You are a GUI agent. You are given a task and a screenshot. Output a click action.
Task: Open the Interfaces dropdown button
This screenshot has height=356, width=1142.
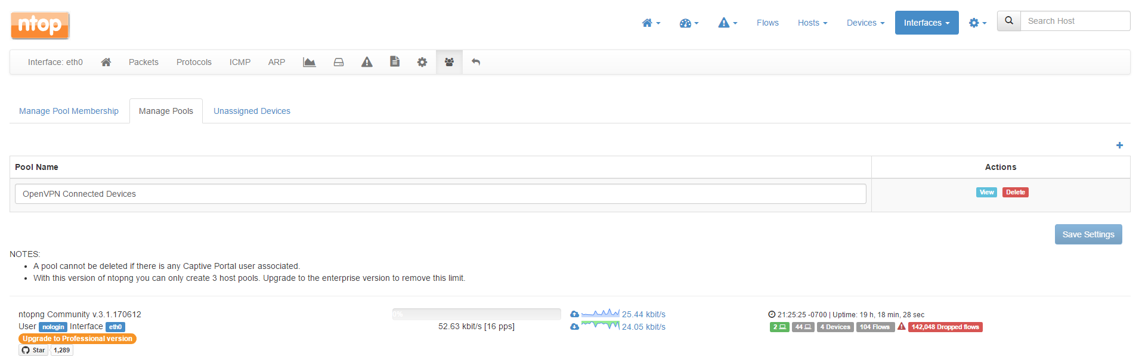point(926,23)
